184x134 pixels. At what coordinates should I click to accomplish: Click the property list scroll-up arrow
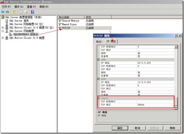[176, 47]
